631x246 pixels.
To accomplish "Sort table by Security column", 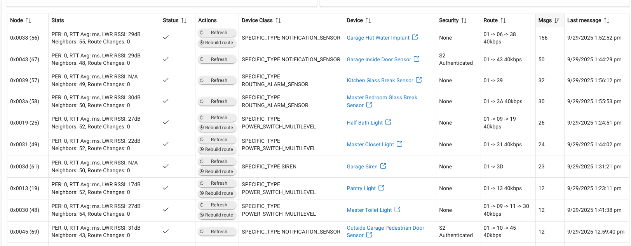I will tap(464, 21).
